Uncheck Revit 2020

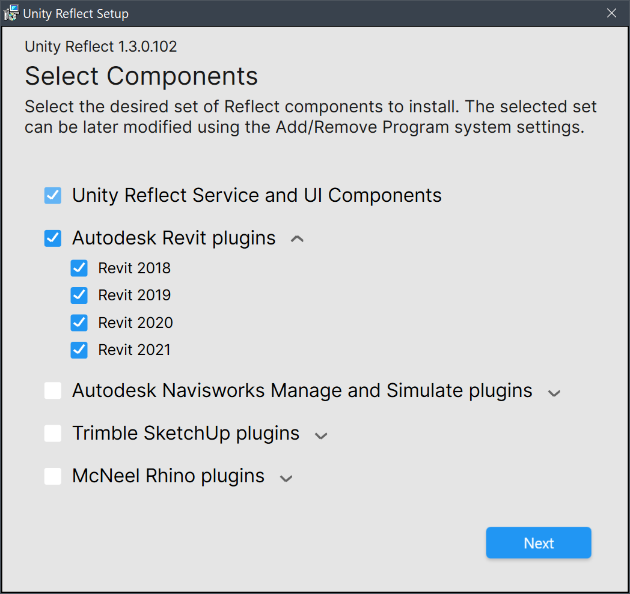[79, 323]
